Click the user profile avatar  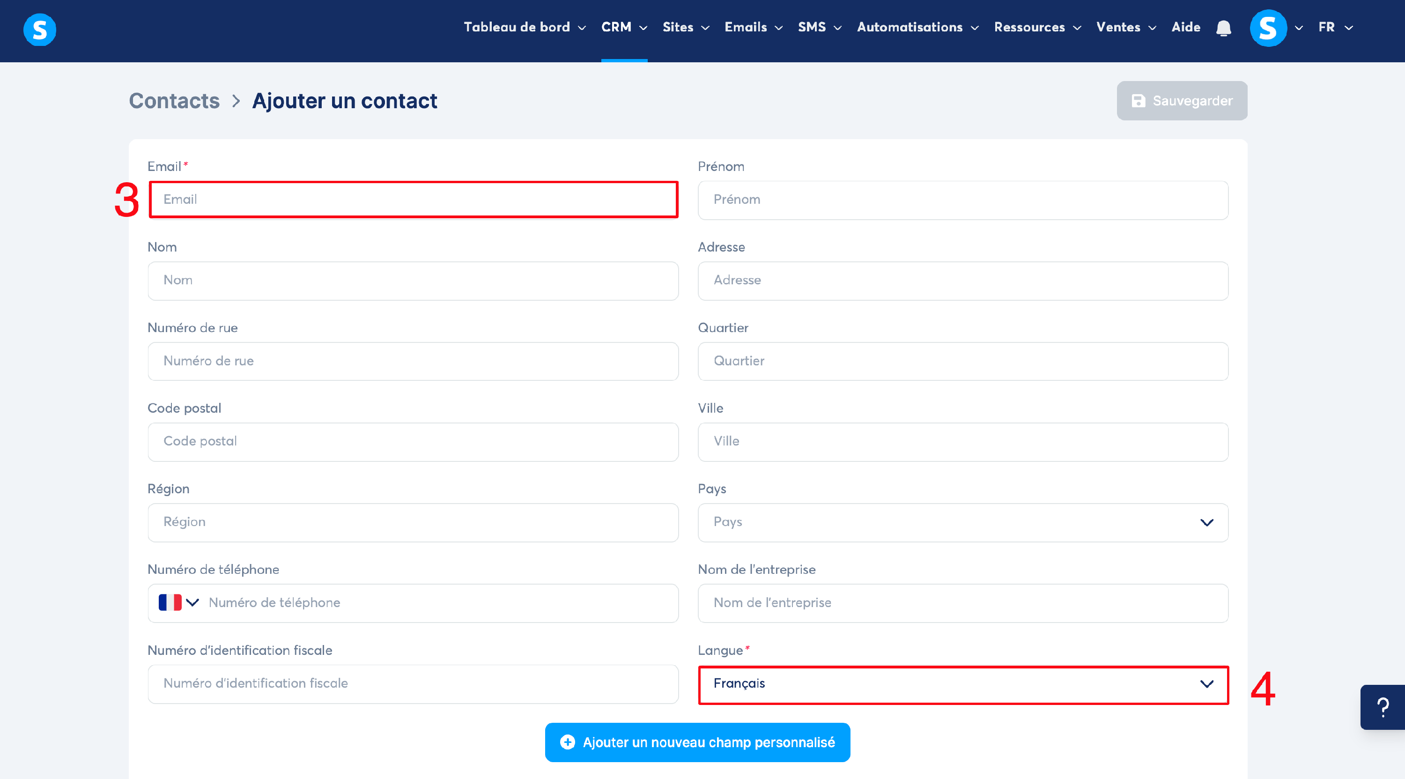[x=1268, y=28]
